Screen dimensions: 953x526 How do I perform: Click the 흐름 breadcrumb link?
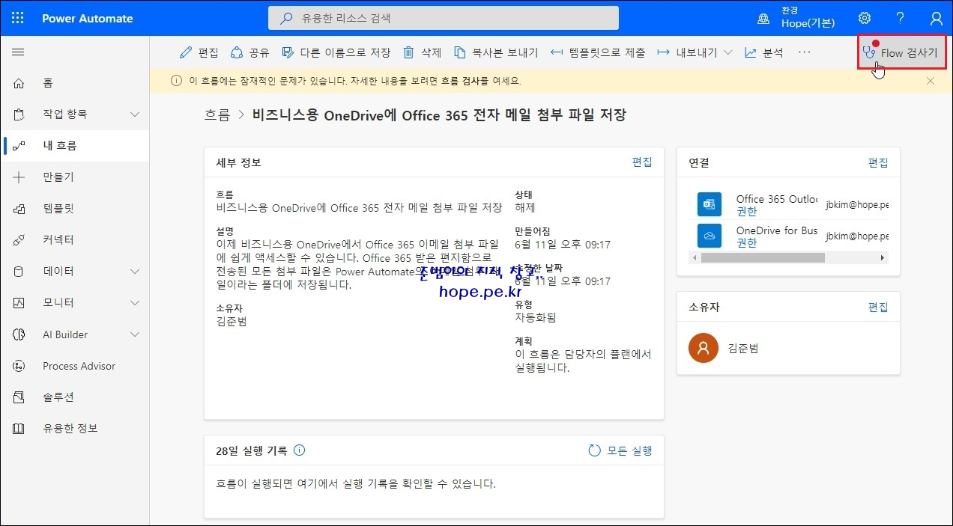(x=217, y=115)
